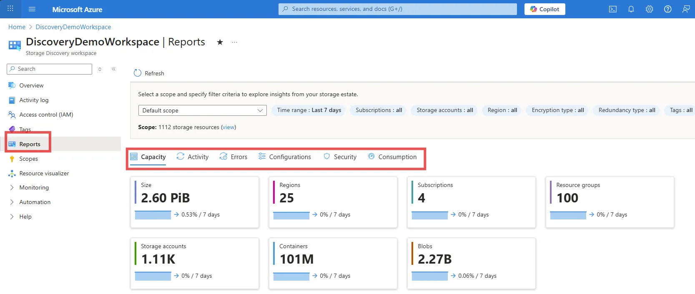
Task: Open the hamburger portal menu
Action: [x=32, y=9]
